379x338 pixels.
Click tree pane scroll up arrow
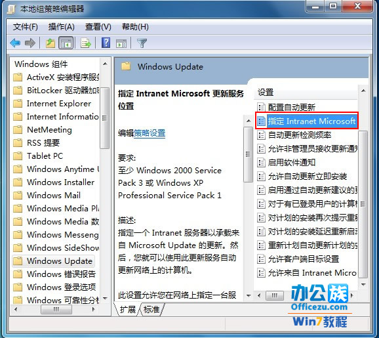[105, 64]
